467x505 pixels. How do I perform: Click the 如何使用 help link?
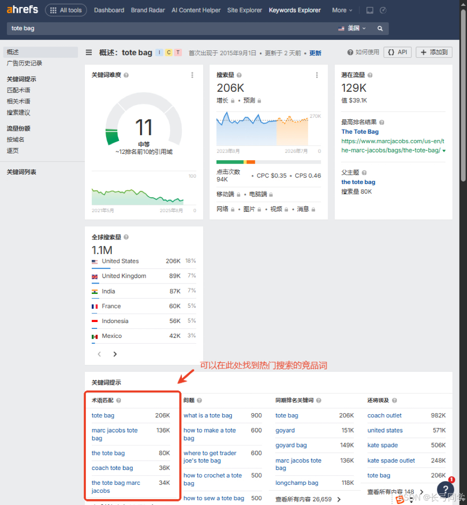point(363,52)
